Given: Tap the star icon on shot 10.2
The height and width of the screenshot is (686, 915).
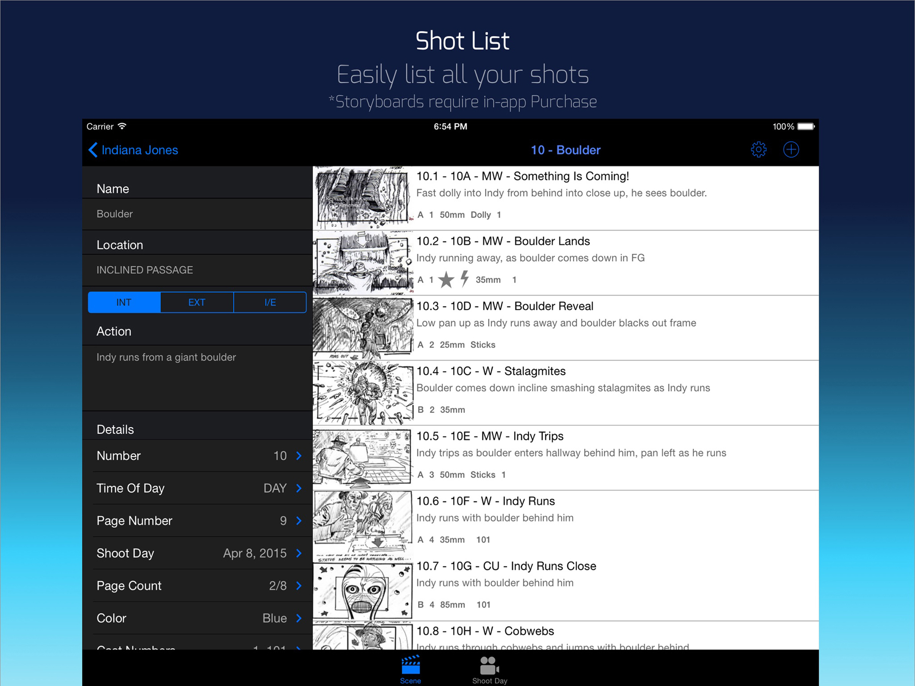Looking at the screenshot, I should tap(446, 280).
